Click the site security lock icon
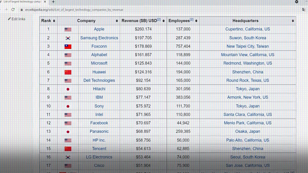 click(x=21, y=10)
